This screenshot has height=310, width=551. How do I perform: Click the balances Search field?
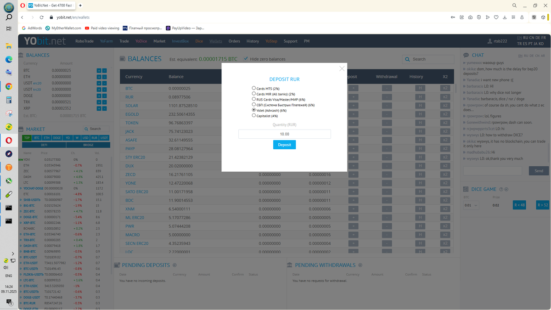(428, 59)
